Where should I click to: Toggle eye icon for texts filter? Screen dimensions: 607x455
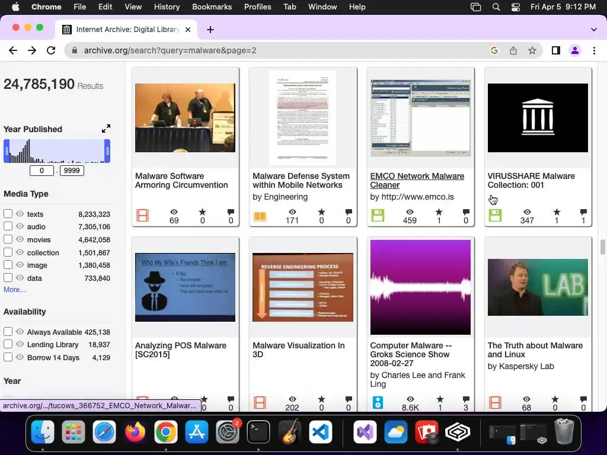click(x=20, y=213)
